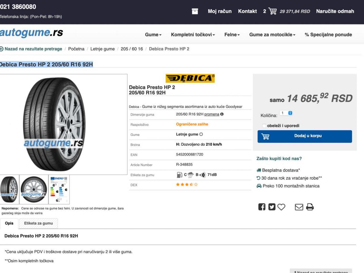
Task: Expand the Felne dropdown menu
Action: [x=232, y=34]
